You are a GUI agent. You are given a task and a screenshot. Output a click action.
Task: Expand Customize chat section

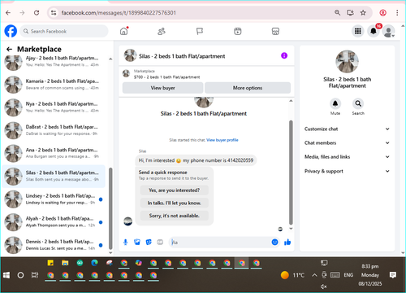click(x=347, y=129)
